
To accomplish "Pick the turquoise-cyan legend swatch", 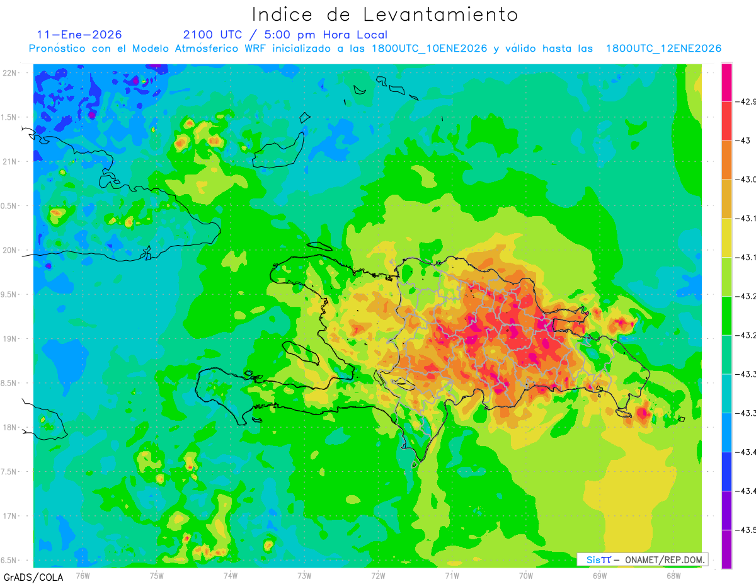I will pyautogui.click(x=726, y=394).
